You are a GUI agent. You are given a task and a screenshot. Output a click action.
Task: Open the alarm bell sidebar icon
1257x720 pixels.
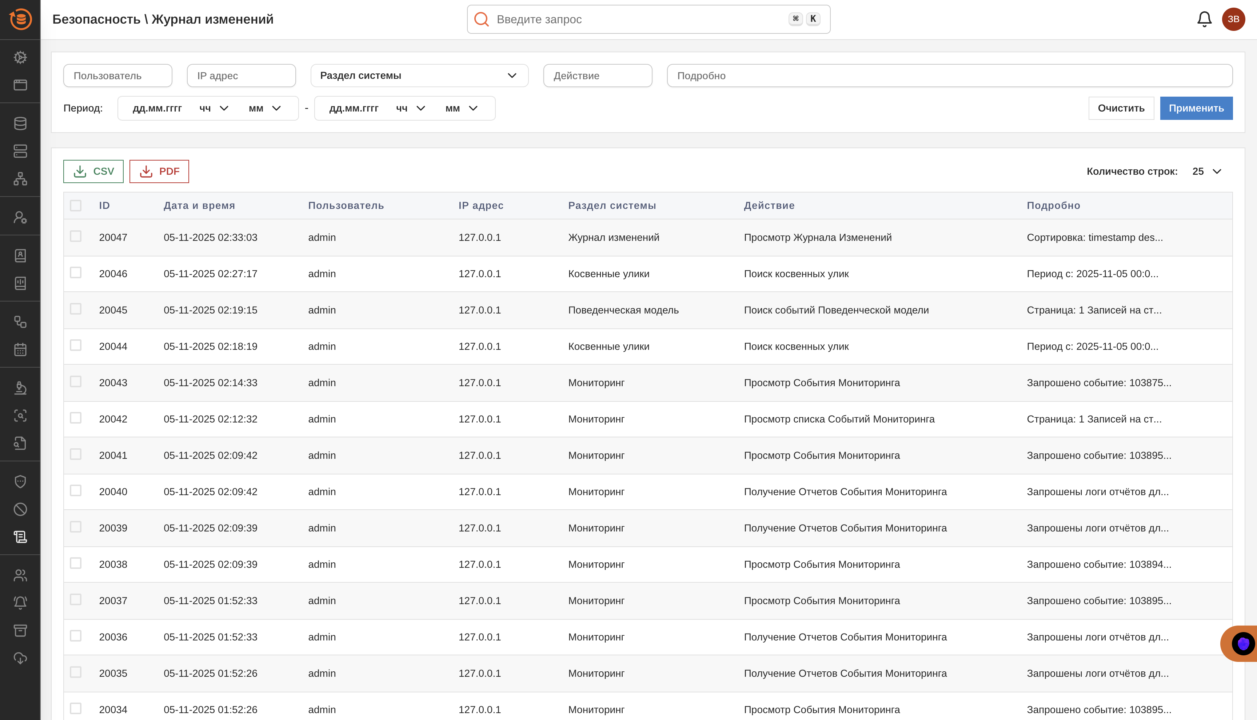click(20, 602)
